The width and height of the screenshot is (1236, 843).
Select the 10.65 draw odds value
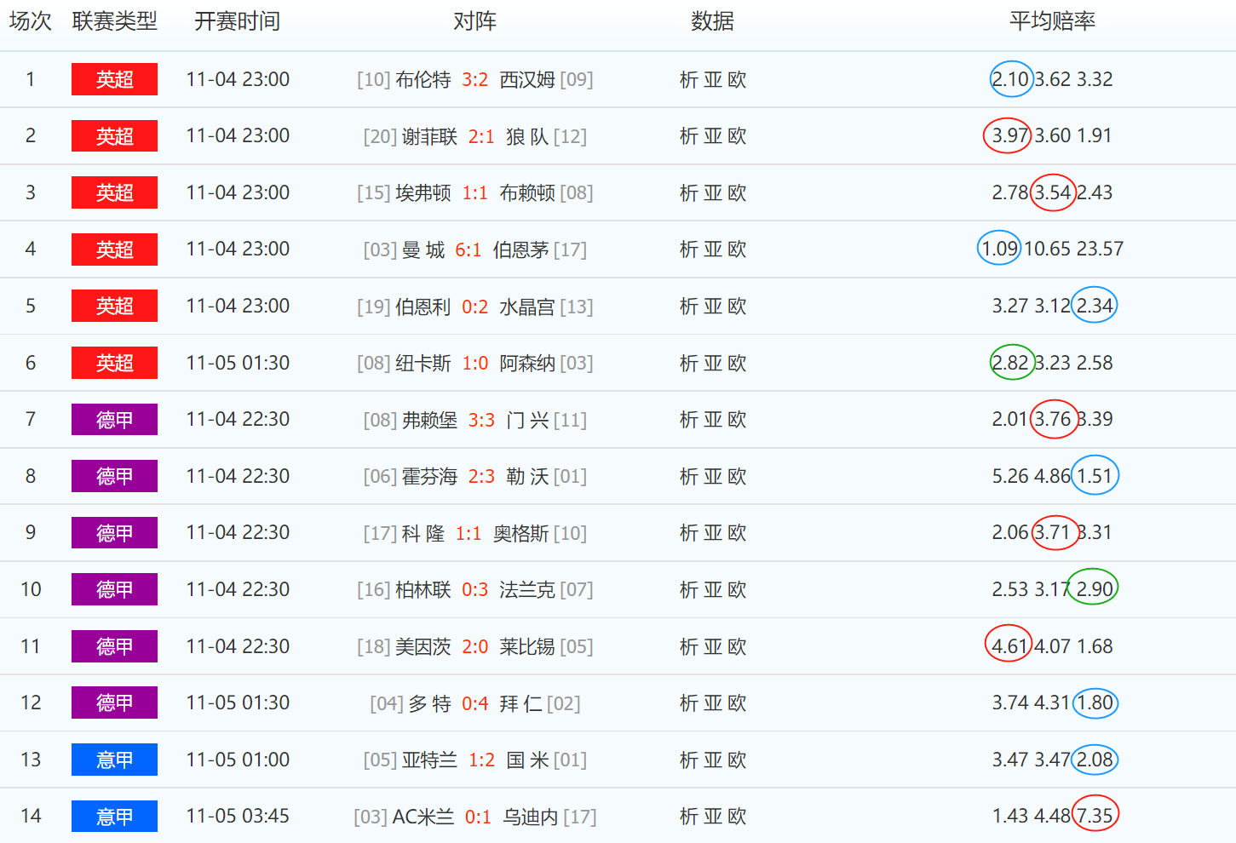(x=1047, y=249)
